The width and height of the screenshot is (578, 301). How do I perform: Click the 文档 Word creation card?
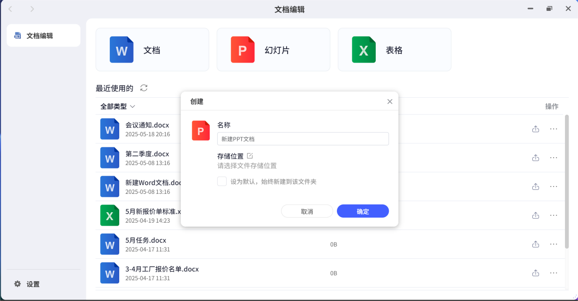point(152,50)
